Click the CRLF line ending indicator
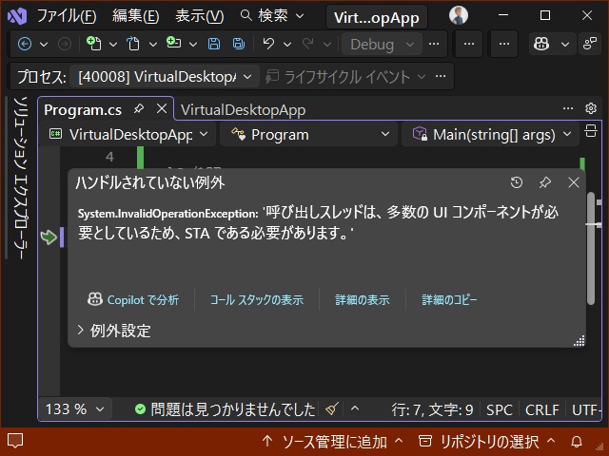609x456 pixels. point(541,409)
